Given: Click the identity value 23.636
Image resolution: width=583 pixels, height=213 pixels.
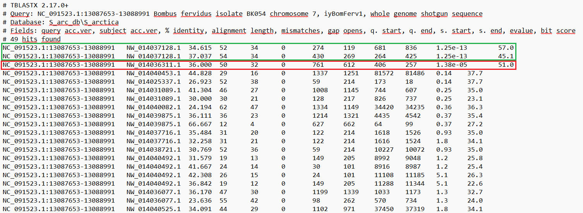Looking at the screenshot, I should (x=200, y=200).
